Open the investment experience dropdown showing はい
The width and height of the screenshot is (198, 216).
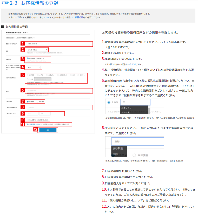[x=34, y=67]
